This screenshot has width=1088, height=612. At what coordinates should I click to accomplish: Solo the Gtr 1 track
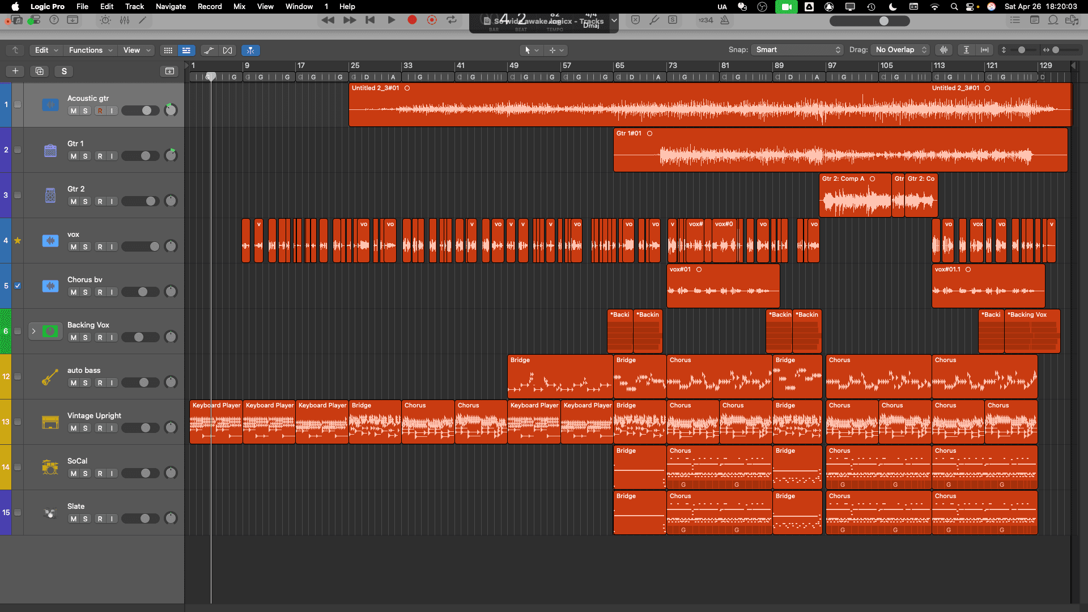click(x=86, y=156)
